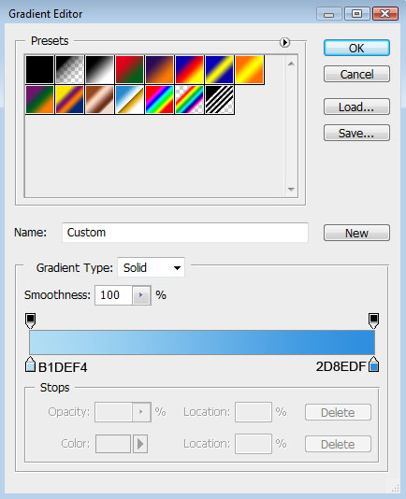406x499 pixels.
Task: Click the presets scrollbar down arrow
Action: point(291,190)
